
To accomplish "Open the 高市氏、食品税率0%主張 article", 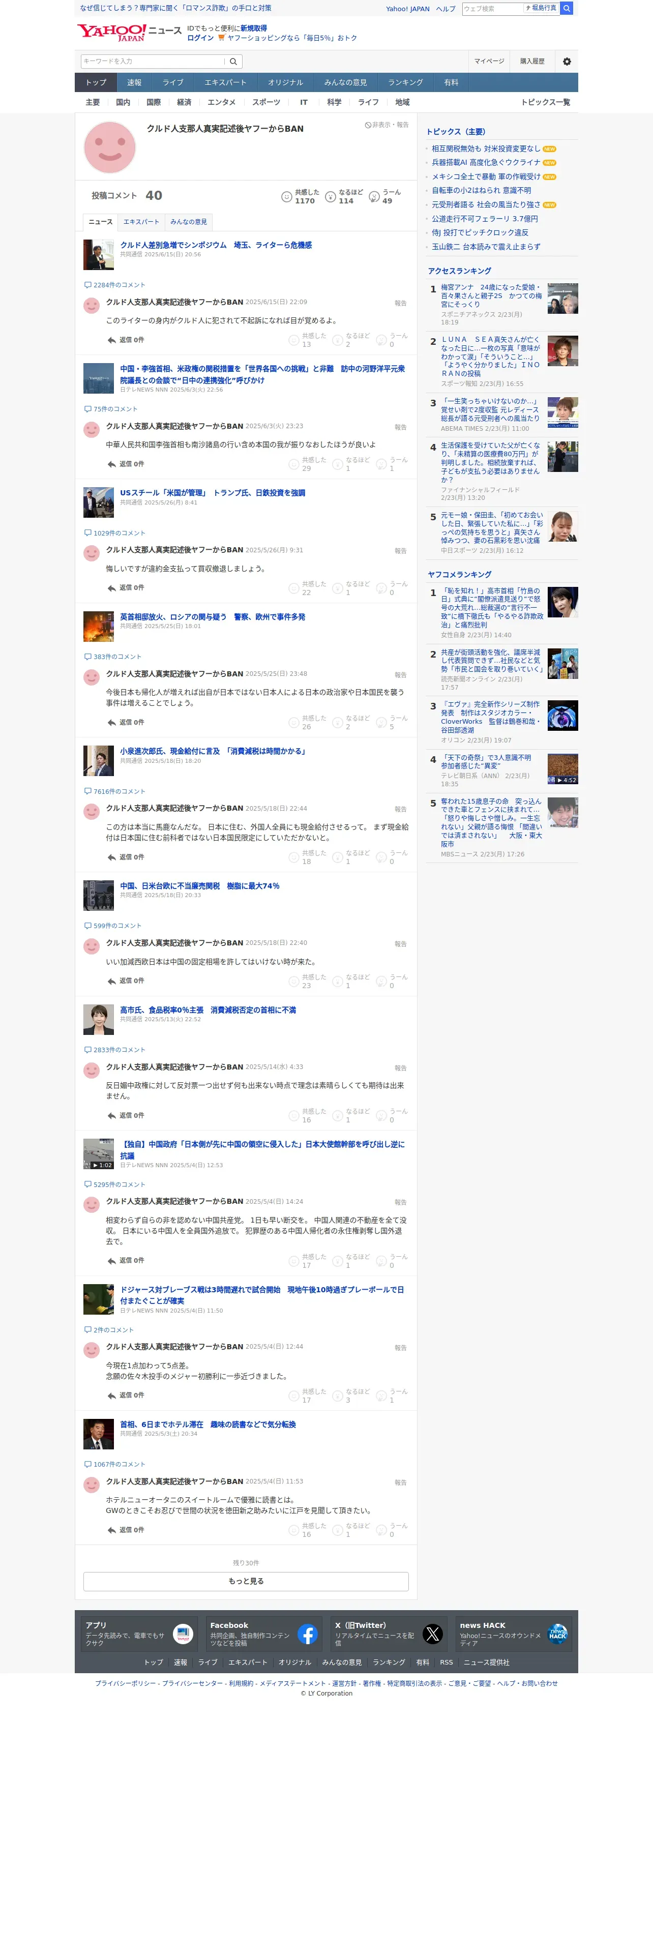I will point(207,1011).
